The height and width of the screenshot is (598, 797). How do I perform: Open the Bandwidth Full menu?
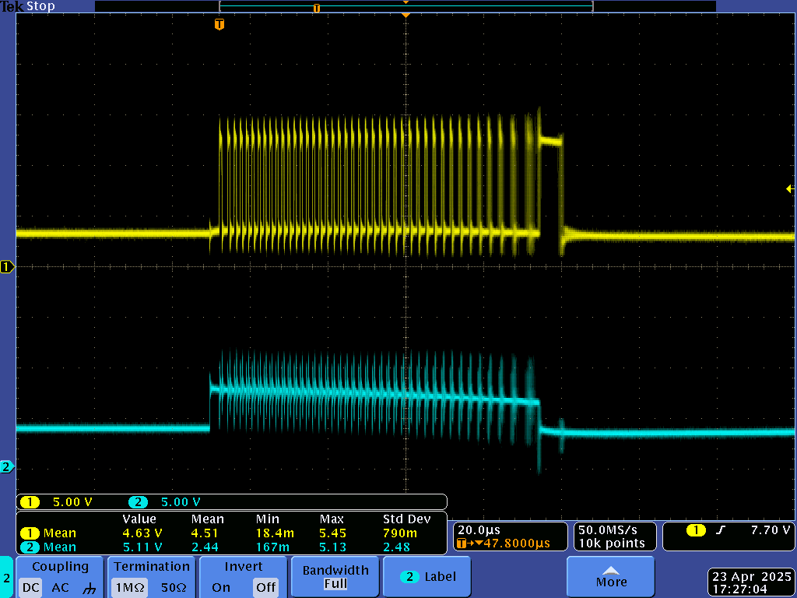click(x=335, y=577)
